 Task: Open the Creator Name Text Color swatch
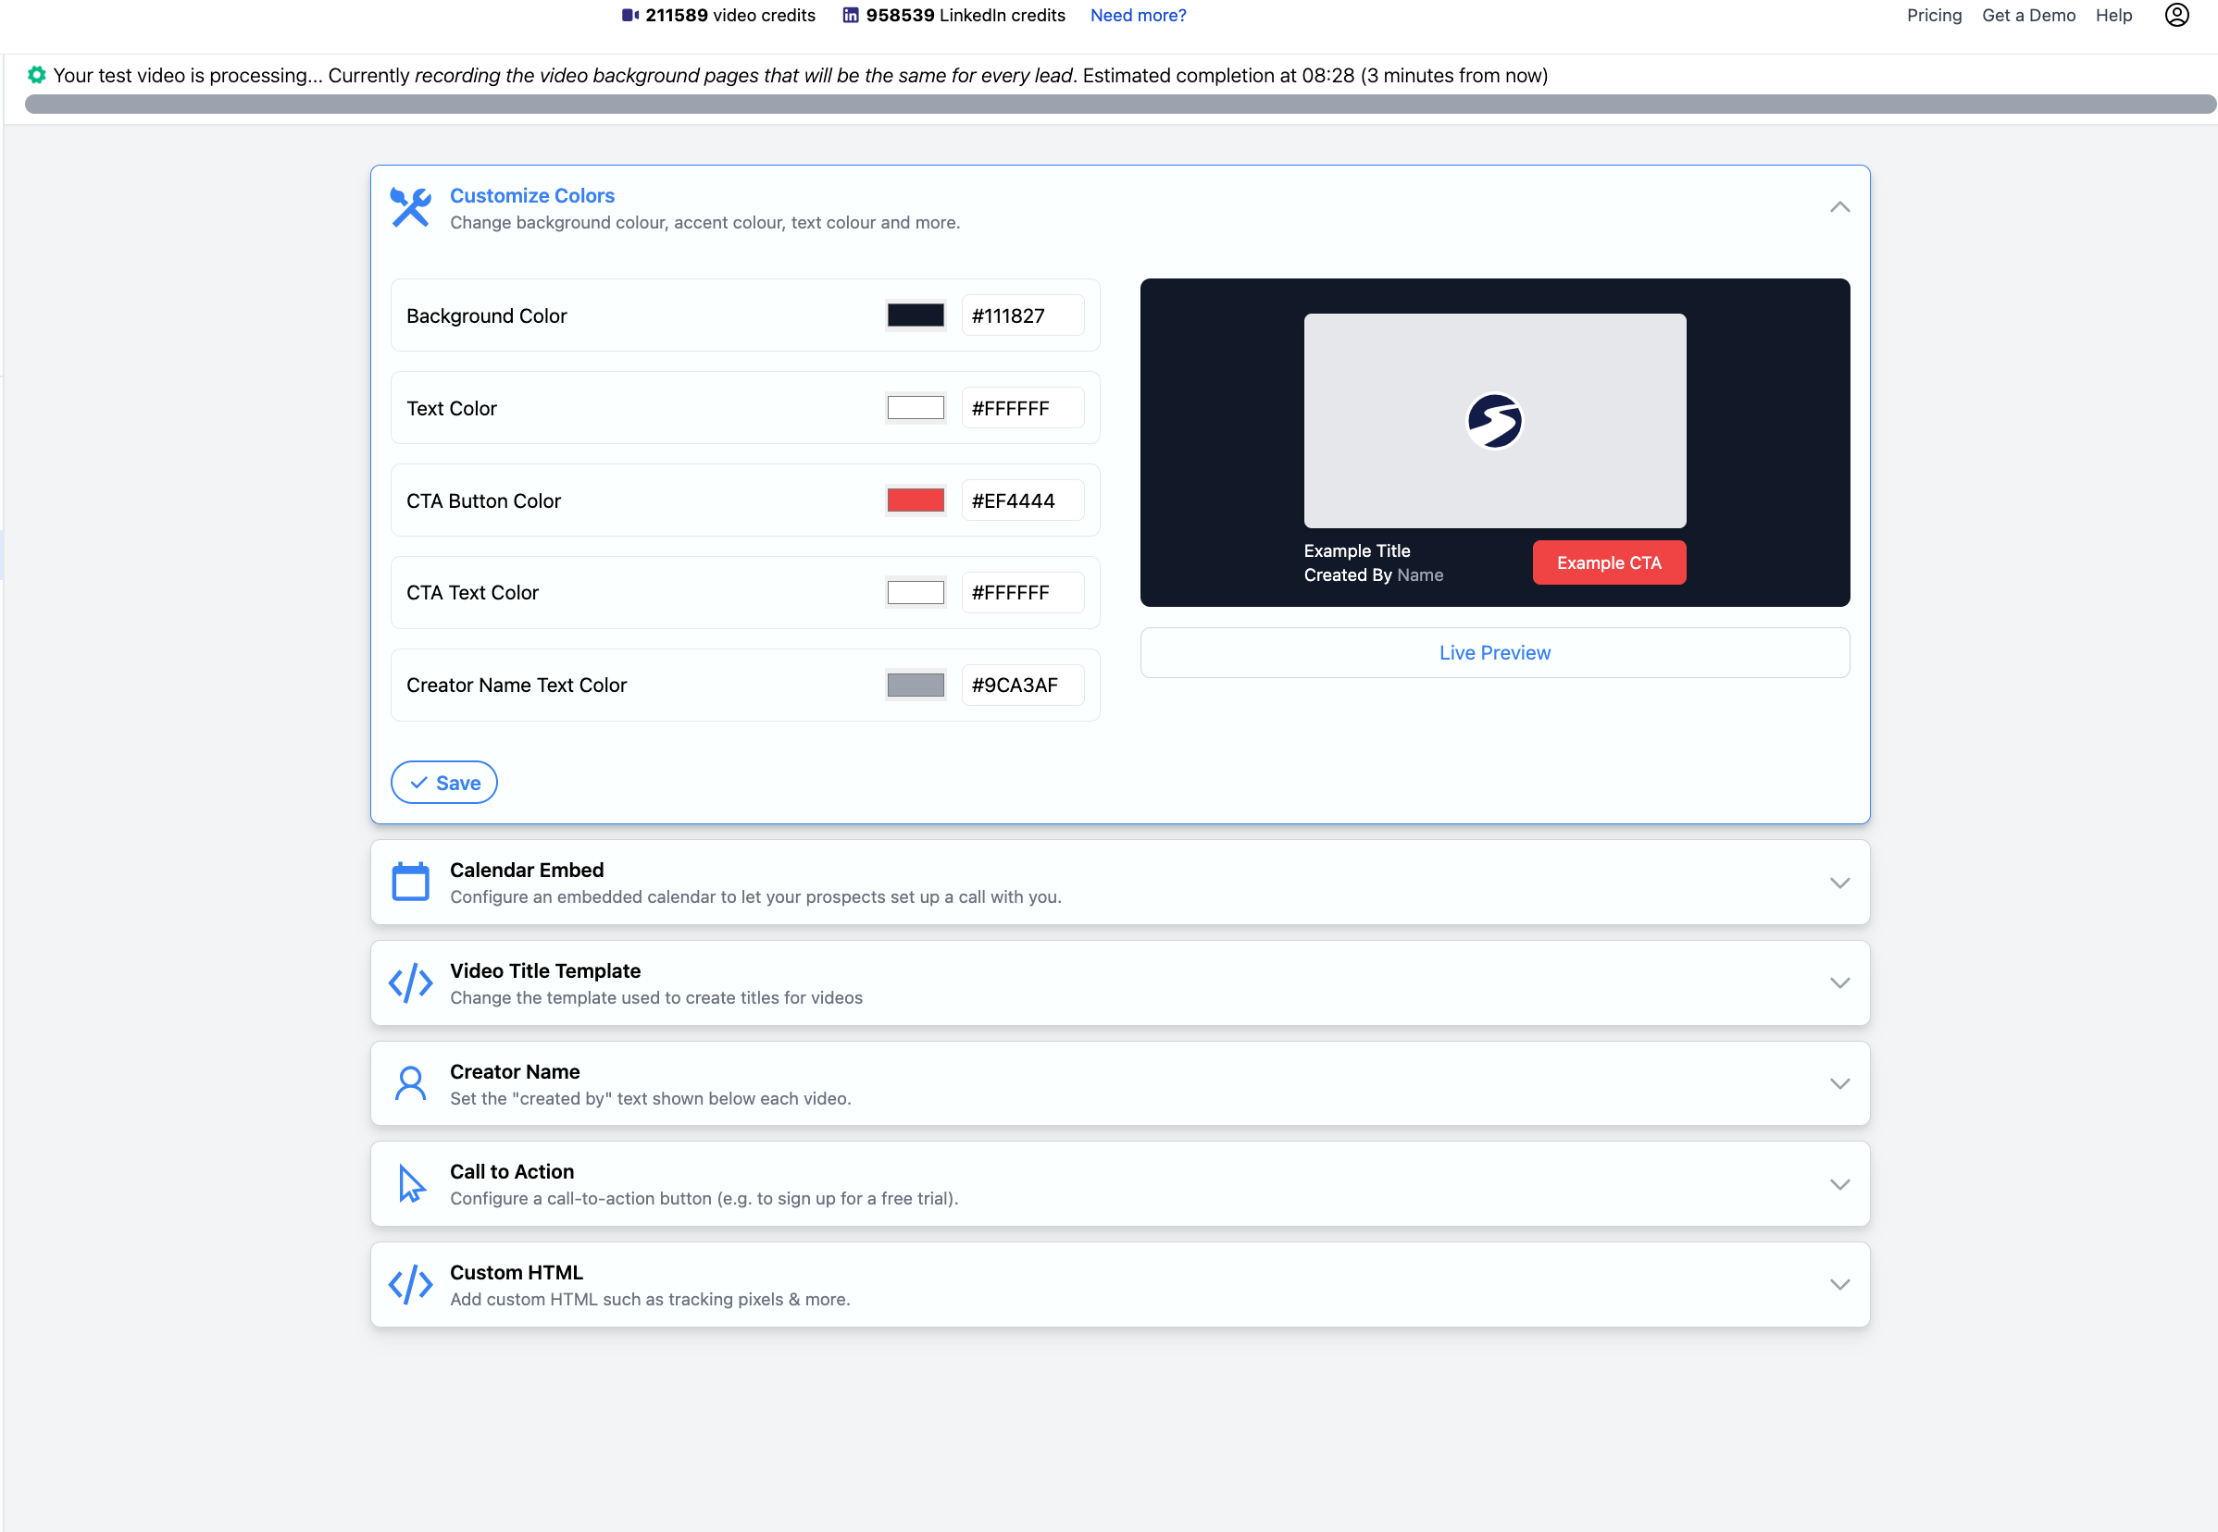point(916,686)
